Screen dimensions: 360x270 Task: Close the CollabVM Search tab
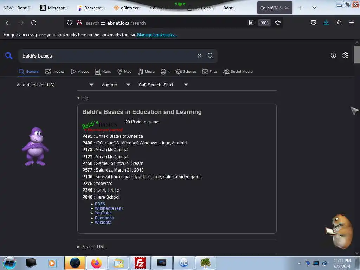coord(287,8)
